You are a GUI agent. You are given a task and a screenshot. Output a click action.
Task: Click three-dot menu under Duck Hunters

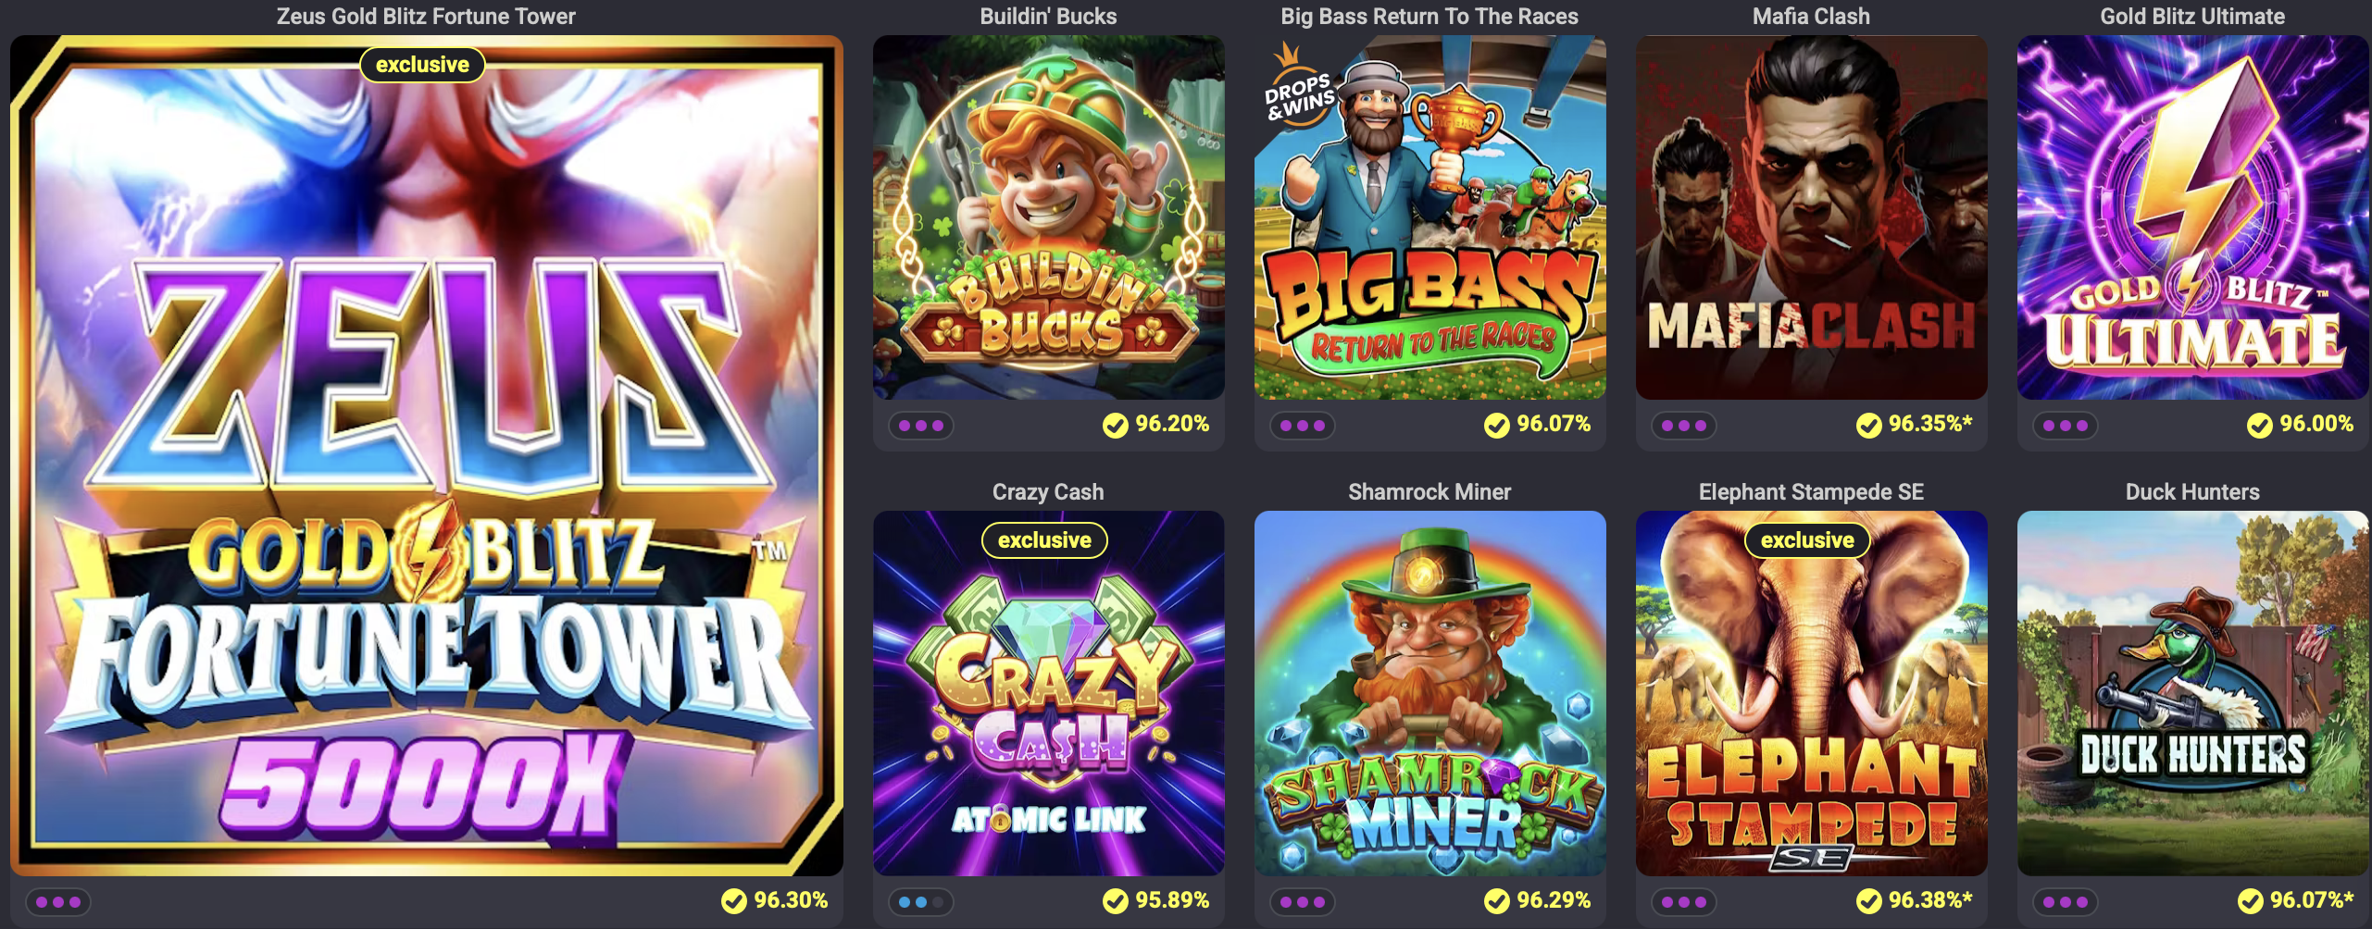(x=2066, y=901)
